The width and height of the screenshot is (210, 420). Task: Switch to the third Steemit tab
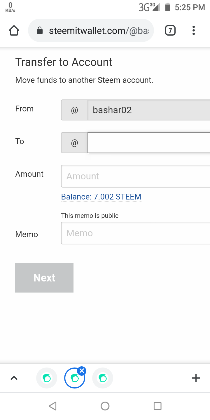103,378
